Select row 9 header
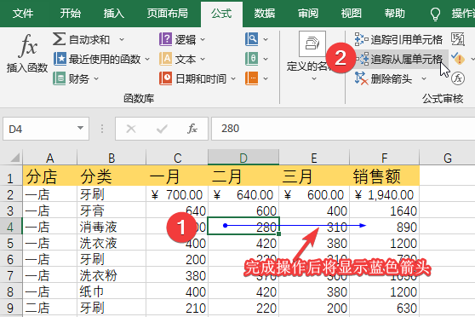 [x=10, y=308]
